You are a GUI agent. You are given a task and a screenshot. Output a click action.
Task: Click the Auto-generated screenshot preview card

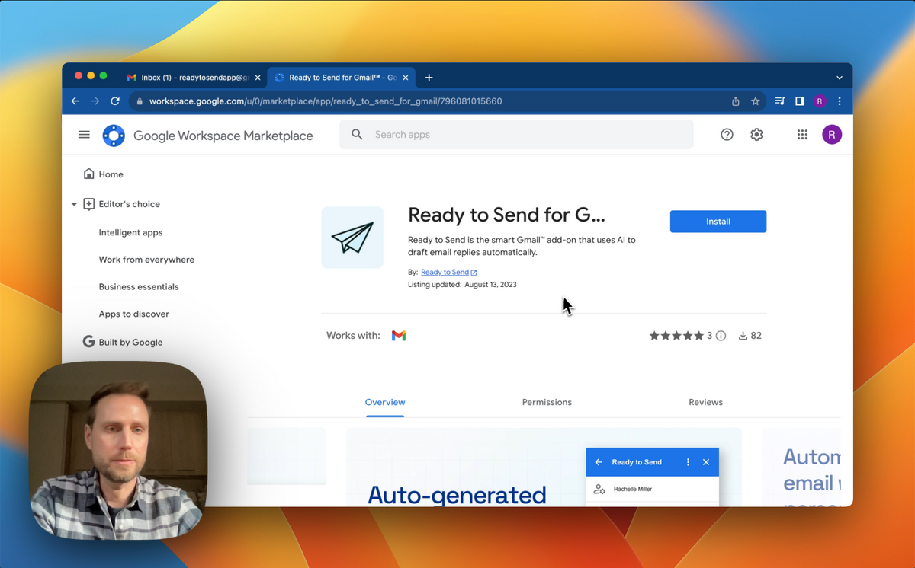coord(544,467)
